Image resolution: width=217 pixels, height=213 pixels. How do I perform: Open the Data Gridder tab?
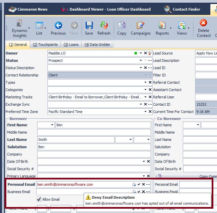click(x=98, y=45)
